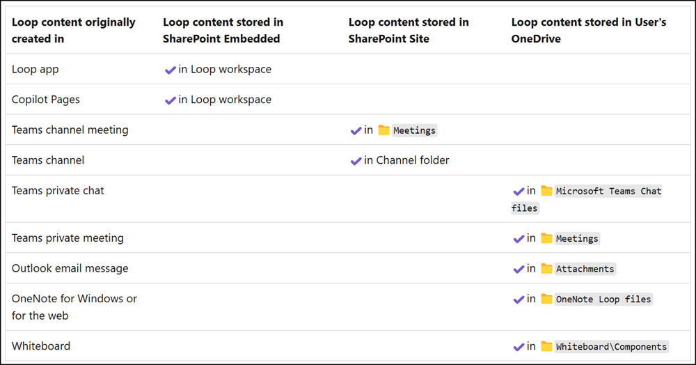The width and height of the screenshot is (696, 365).
Task: Select header 'Loop content originally created in'
Action: (74, 31)
